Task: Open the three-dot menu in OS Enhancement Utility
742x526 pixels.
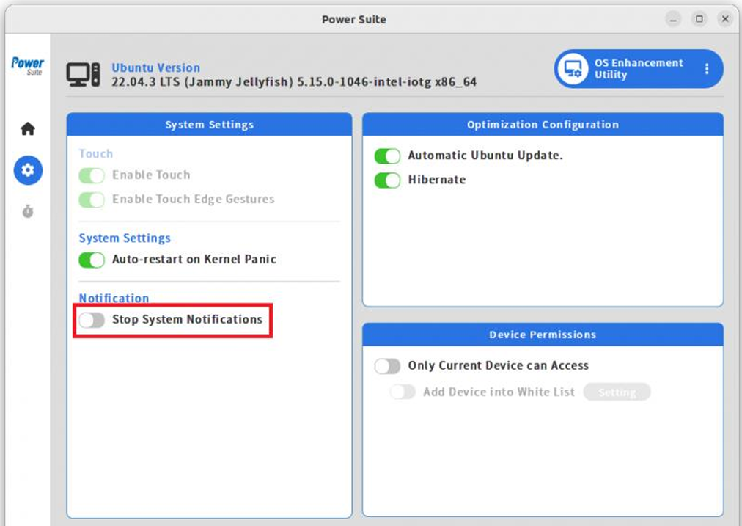Action: click(x=707, y=69)
